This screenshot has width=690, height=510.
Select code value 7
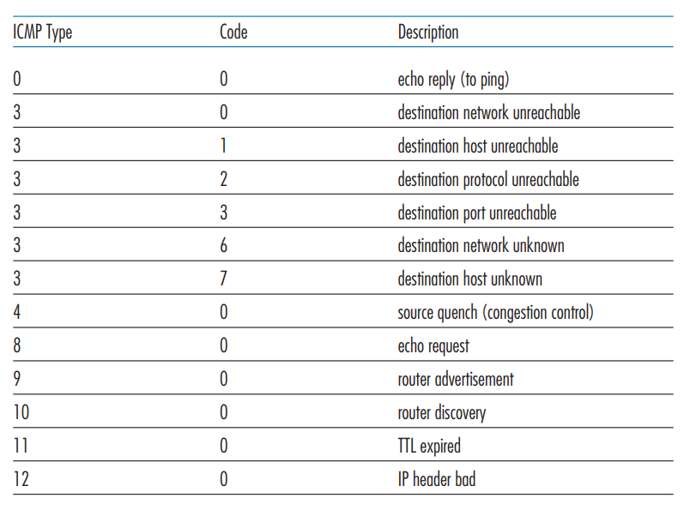click(224, 279)
